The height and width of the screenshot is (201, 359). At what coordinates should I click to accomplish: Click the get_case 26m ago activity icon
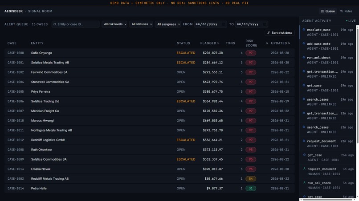tap(304, 155)
